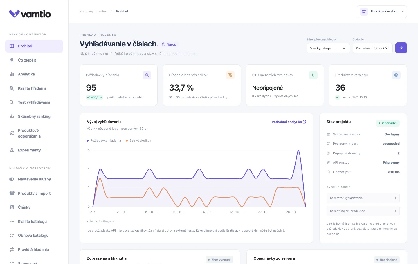This screenshot has width=418, height=264.
Task: Click the shop icon beside Ukážkový e-shop
Action: (x=364, y=12)
